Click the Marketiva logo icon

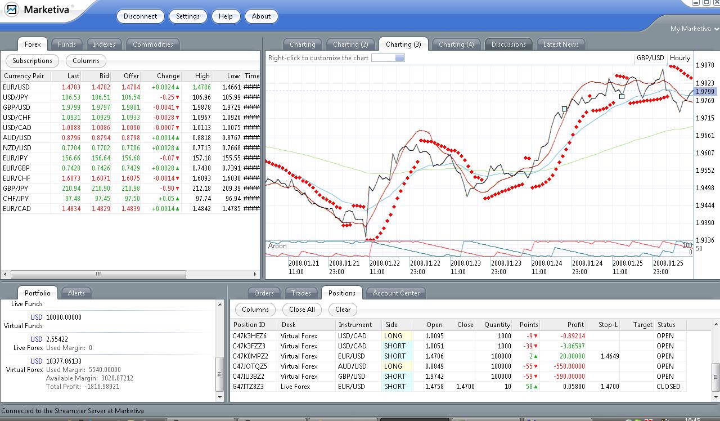(x=12, y=10)
